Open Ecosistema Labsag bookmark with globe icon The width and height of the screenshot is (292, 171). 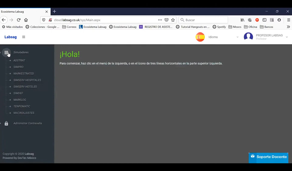pos(123,27)
